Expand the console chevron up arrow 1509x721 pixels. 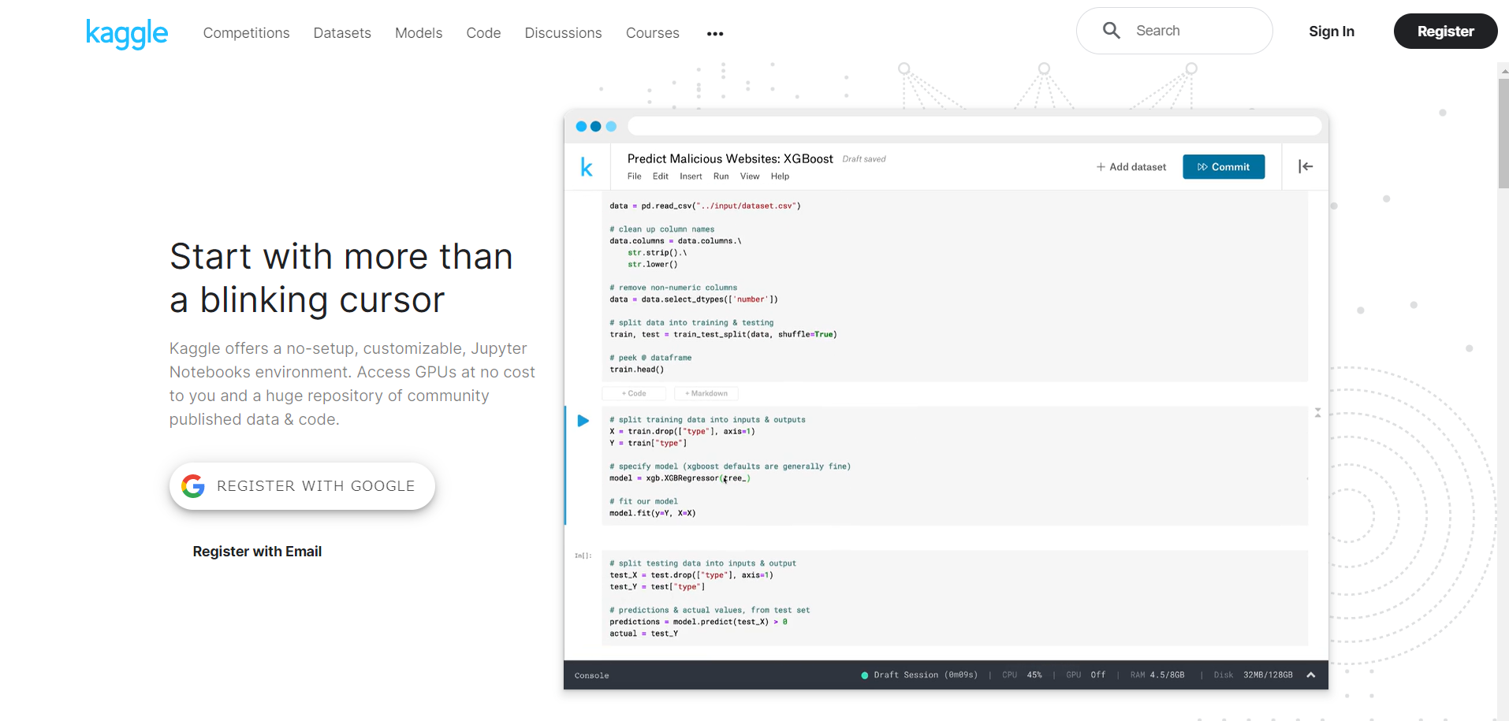click(1310, 675)
